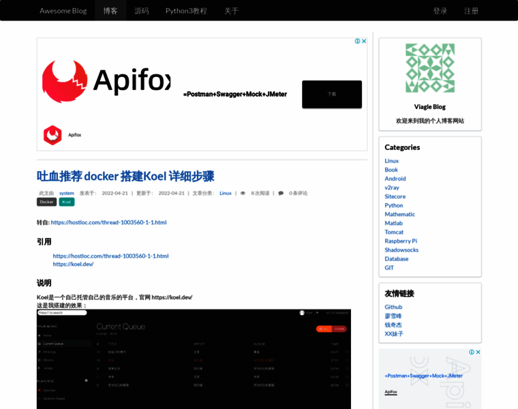Open the docker 搭建Koel article title

click(125, 176)
